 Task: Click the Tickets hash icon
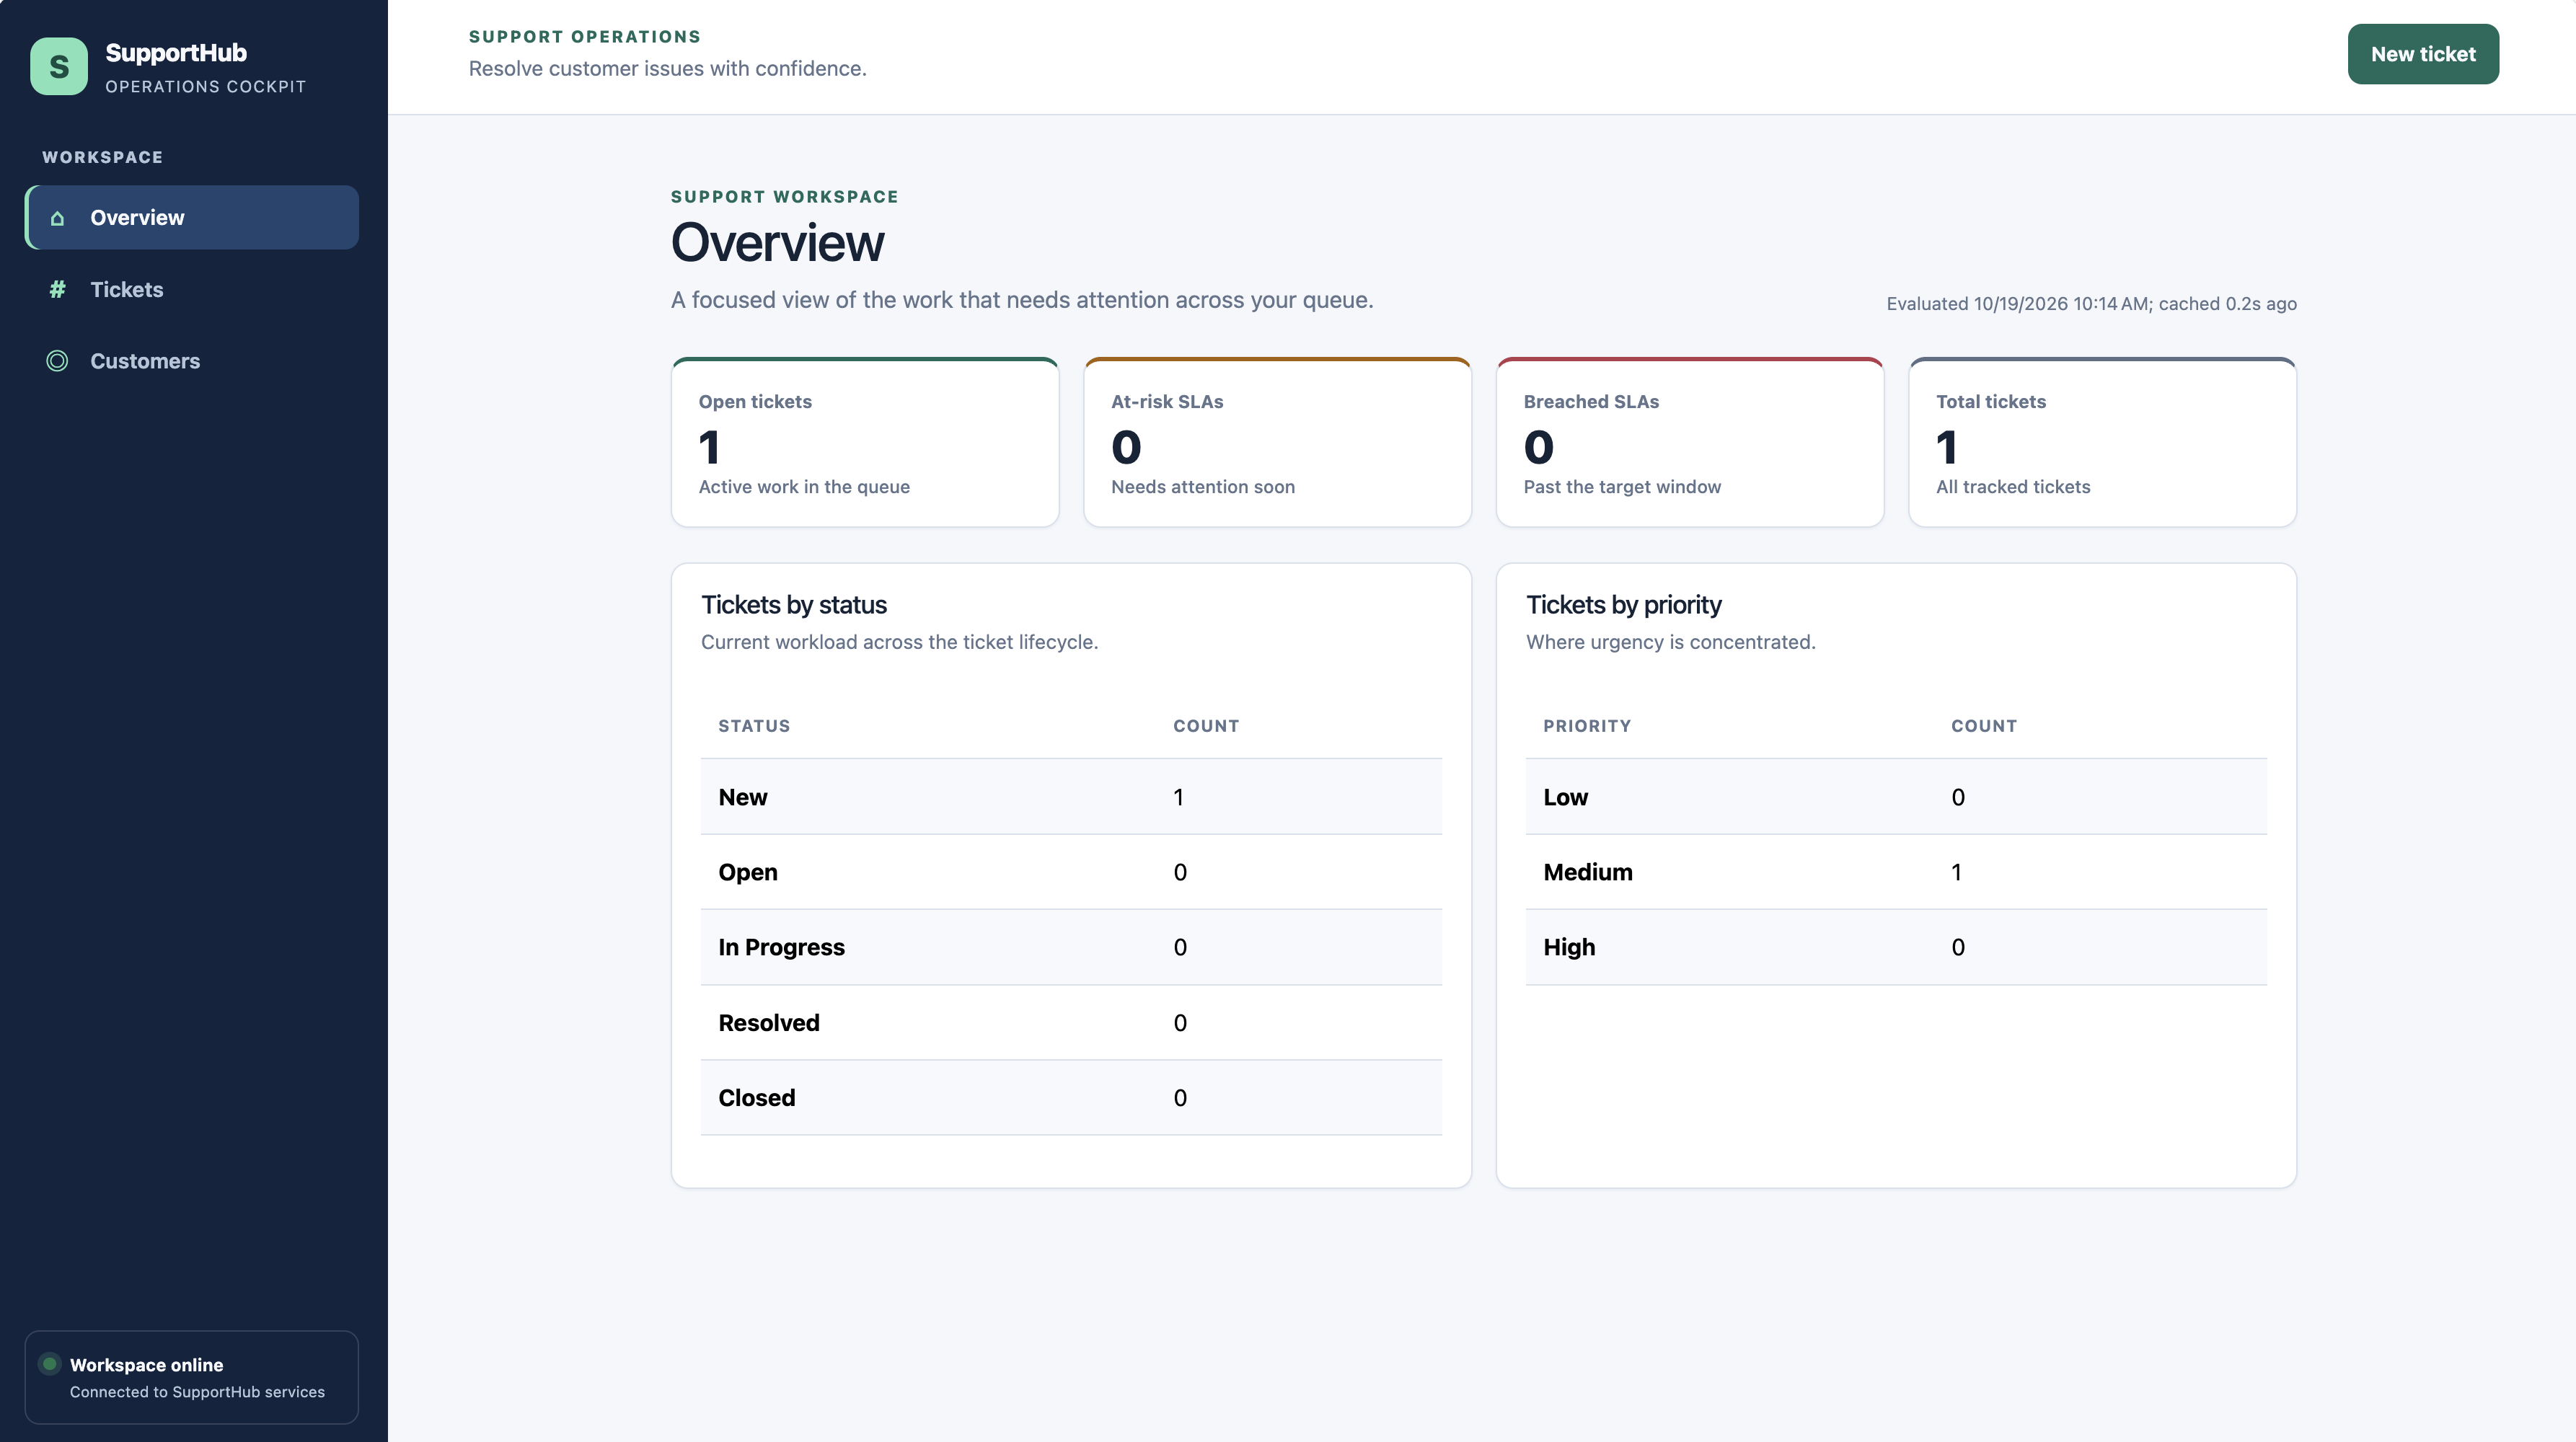(x=57, y=289)
